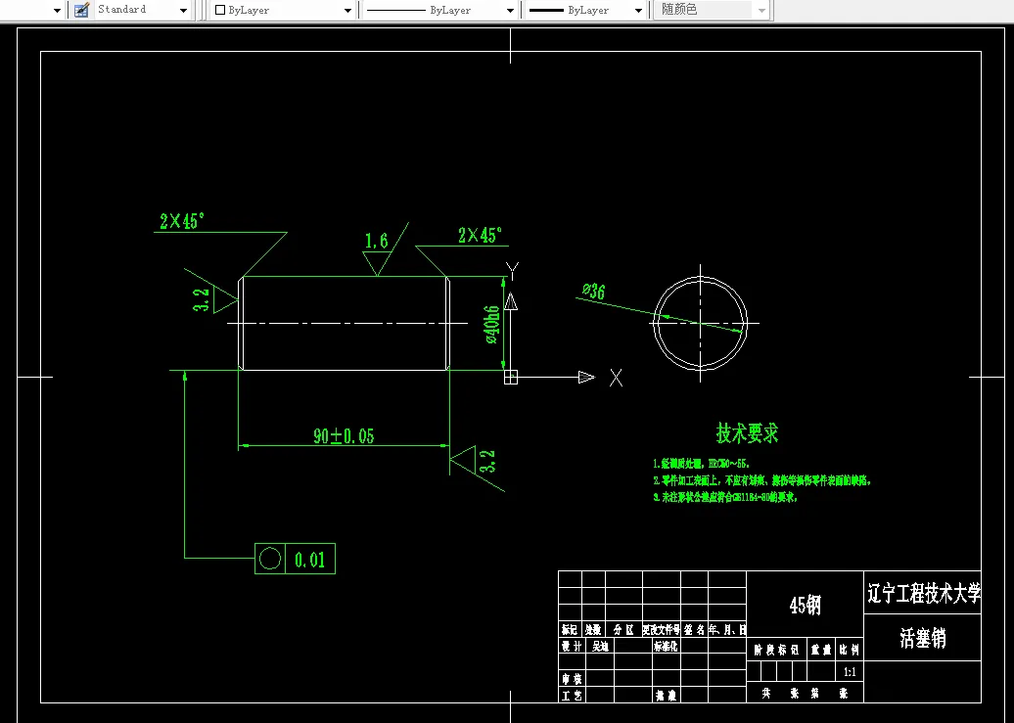Screen dimensions: 1014x723
Task: Select the 3.2 roughness on left end face
Action: tap(201, 299)
